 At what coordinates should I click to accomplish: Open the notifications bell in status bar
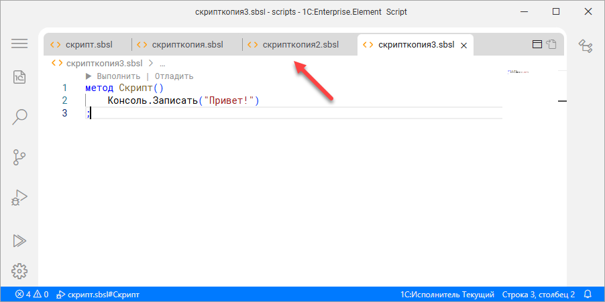[588, 294]
